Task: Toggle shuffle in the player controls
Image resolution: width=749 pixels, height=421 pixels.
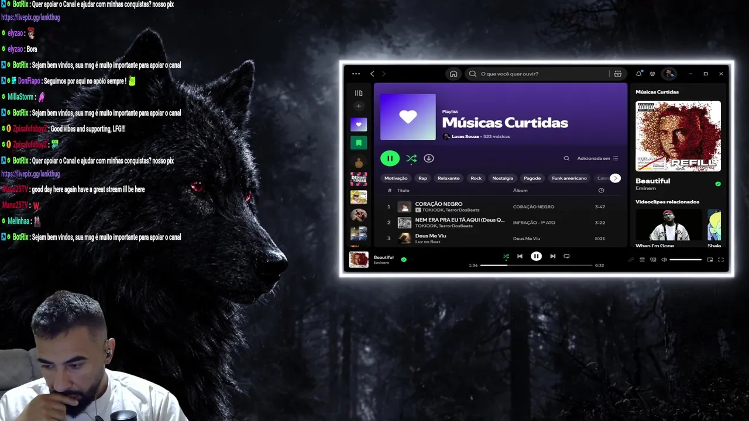Action: (x=506, y=256)
